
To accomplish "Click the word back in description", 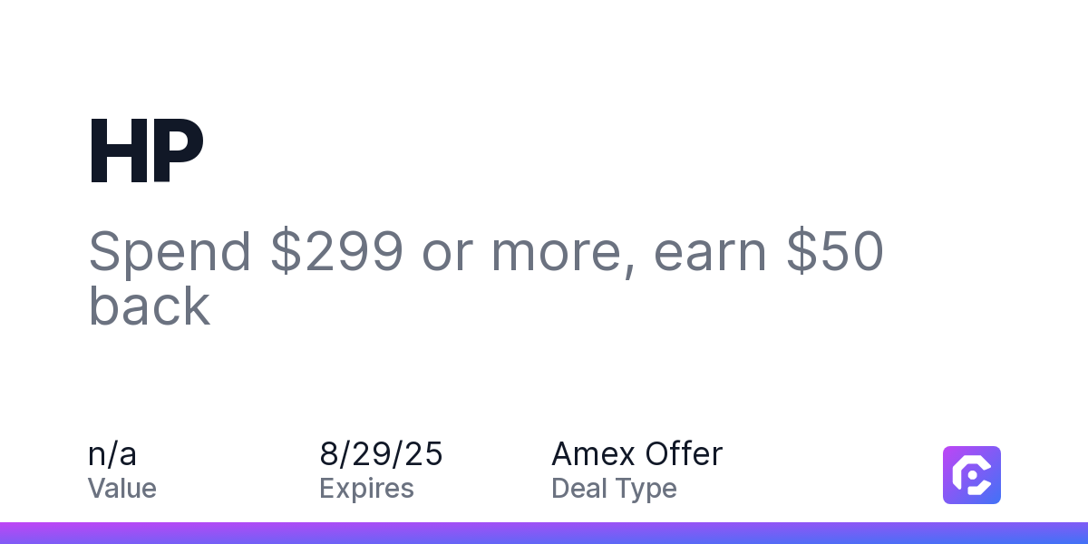I will coord(150,306).
